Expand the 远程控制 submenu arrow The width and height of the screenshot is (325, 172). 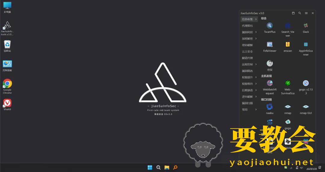coord(256,64)
